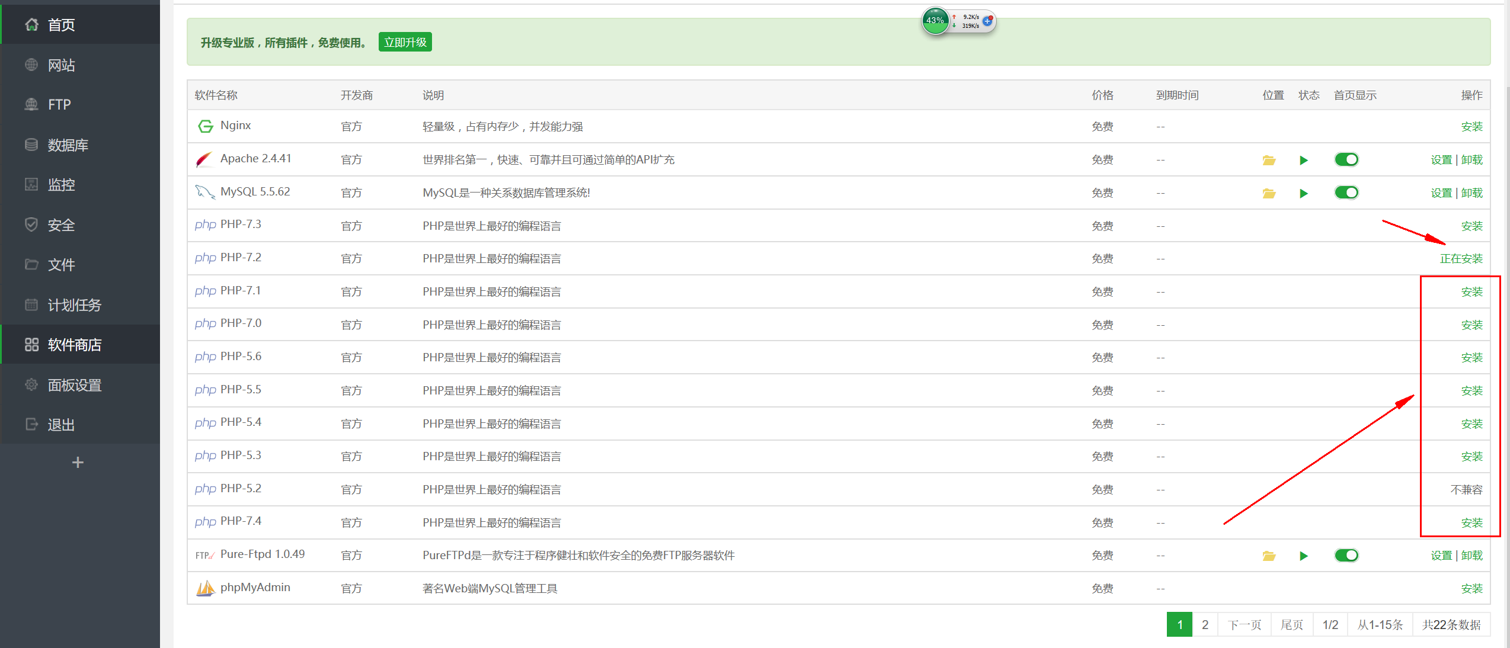Open the MySQL install folder icon

coord(1269,193)
